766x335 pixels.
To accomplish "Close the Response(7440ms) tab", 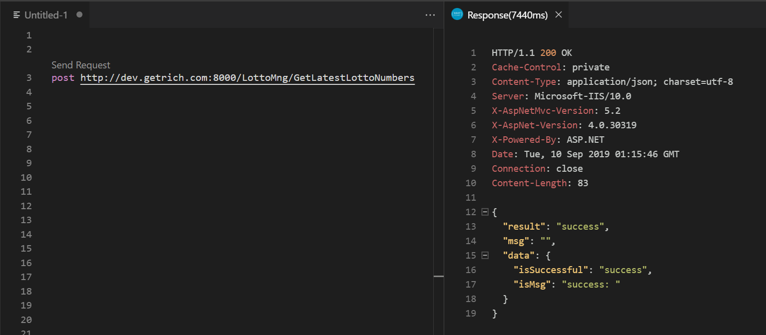I will [559, 15].
